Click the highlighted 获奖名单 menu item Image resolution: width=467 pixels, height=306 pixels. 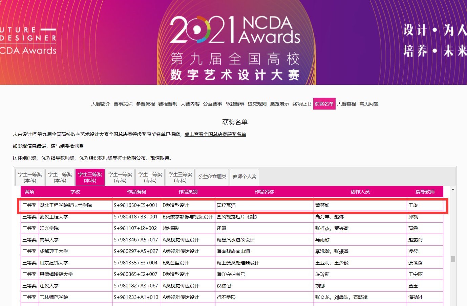324,104
